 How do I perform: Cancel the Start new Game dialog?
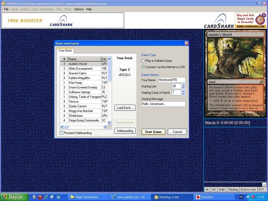click(177, 132)
